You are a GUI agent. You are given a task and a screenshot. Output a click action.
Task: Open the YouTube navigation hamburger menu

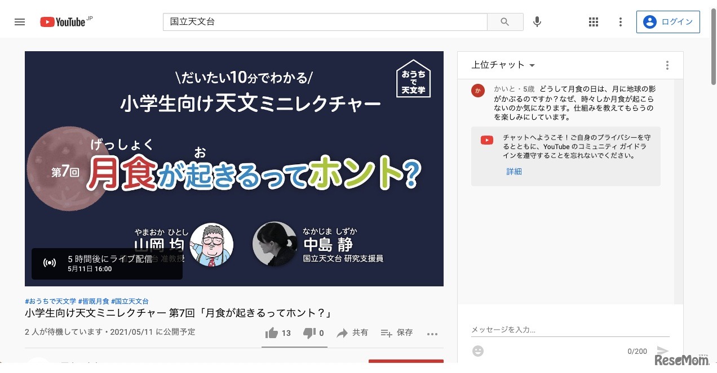click(x=20, y=21)
